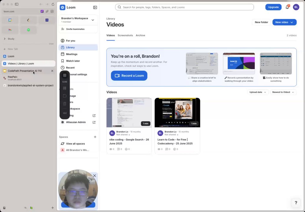Collapse the Loom sidebar panel
This screenshot has width=305, height=212.
click(x=95, y=7)
